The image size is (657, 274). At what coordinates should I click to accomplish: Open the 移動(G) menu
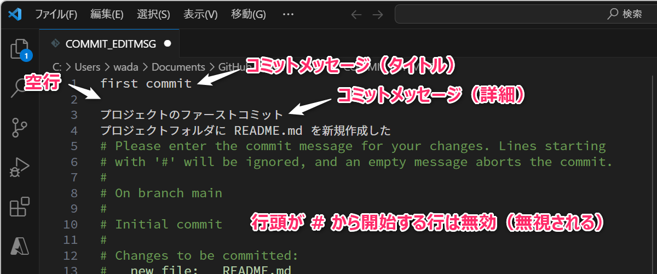click(x=249, y=14)
